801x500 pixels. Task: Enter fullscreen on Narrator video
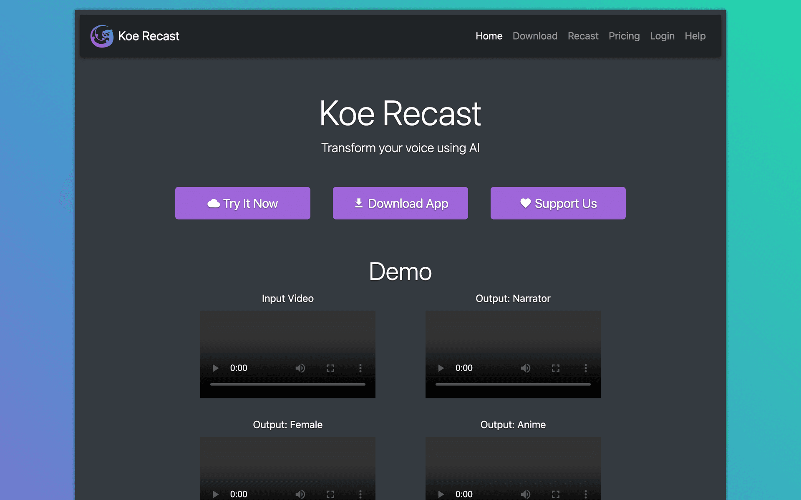(556, 368)
